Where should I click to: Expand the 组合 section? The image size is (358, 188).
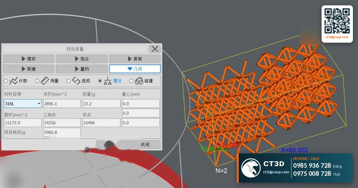[x=82, y=59]
